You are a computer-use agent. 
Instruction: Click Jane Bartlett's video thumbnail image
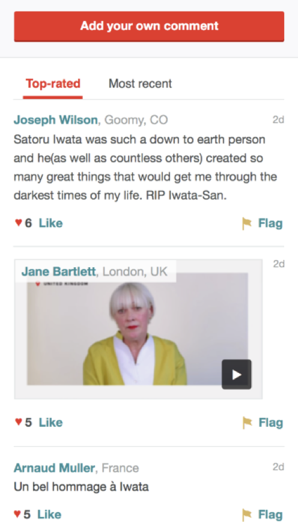[x=138, y=329]
